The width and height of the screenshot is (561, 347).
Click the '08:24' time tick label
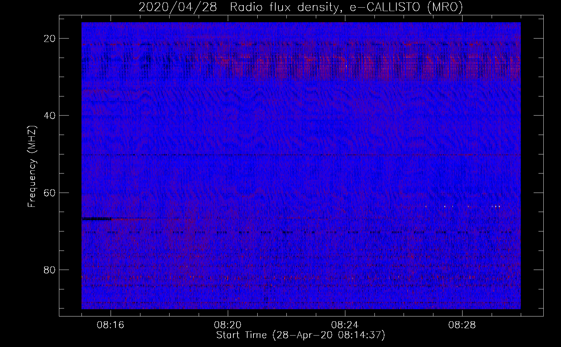(345, 325)
